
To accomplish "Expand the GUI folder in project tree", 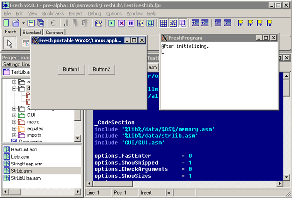I will 14,115.
